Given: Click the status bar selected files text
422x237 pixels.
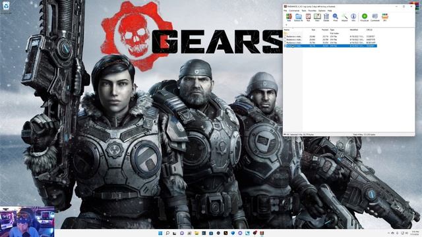Looking at the screenshot, I should coord(302,134).
